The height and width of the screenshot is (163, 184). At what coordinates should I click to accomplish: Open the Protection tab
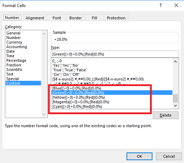(116, 18)
